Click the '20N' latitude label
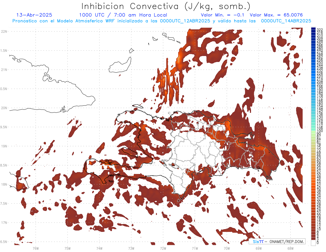The height and width of the screenshot is (252, 326). (x=4, y=108)
